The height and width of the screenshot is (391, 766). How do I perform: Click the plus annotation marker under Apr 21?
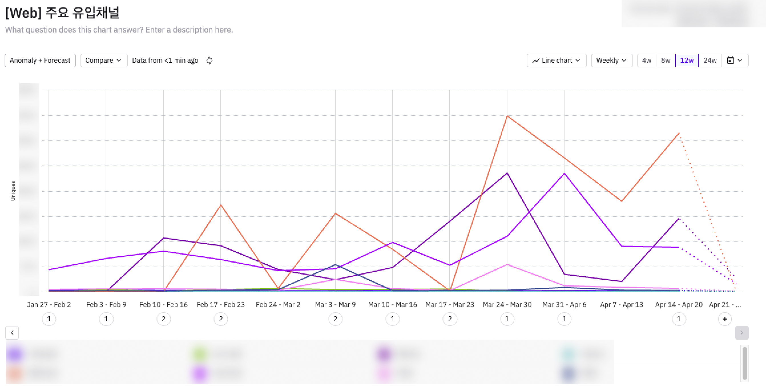click(724, 319)
